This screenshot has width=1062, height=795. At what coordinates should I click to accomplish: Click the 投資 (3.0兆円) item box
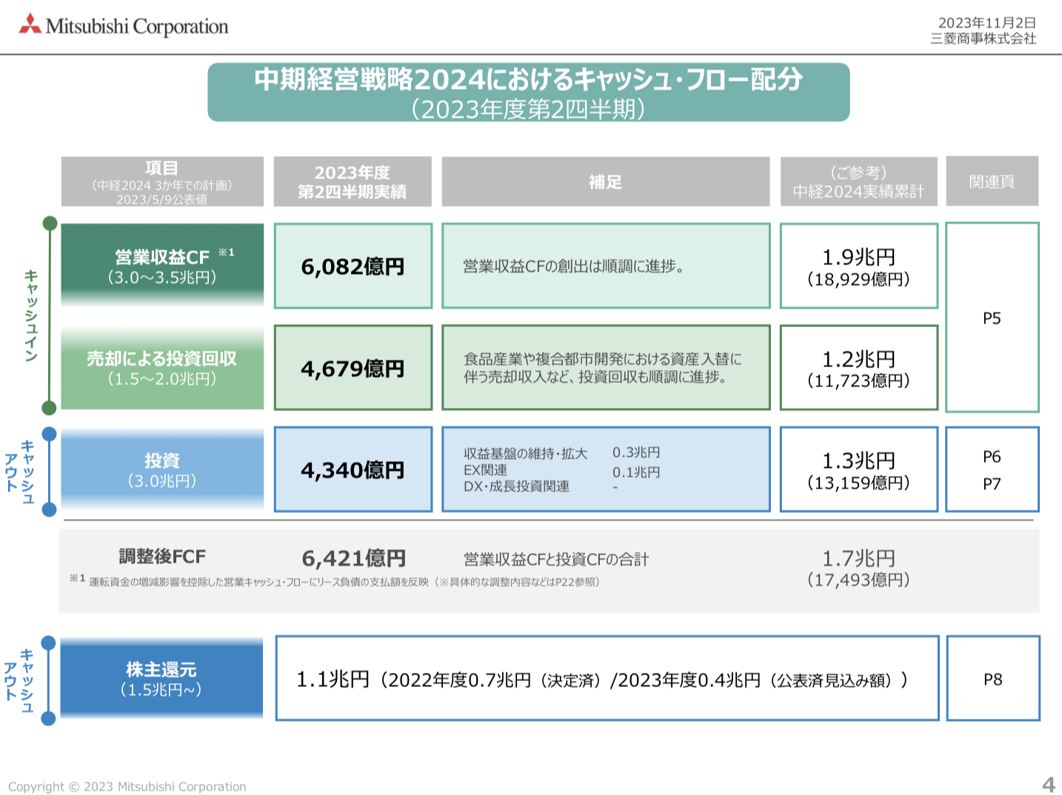click(162, 469)
